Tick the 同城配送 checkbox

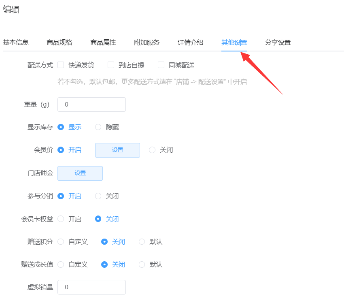pos(161,65)
